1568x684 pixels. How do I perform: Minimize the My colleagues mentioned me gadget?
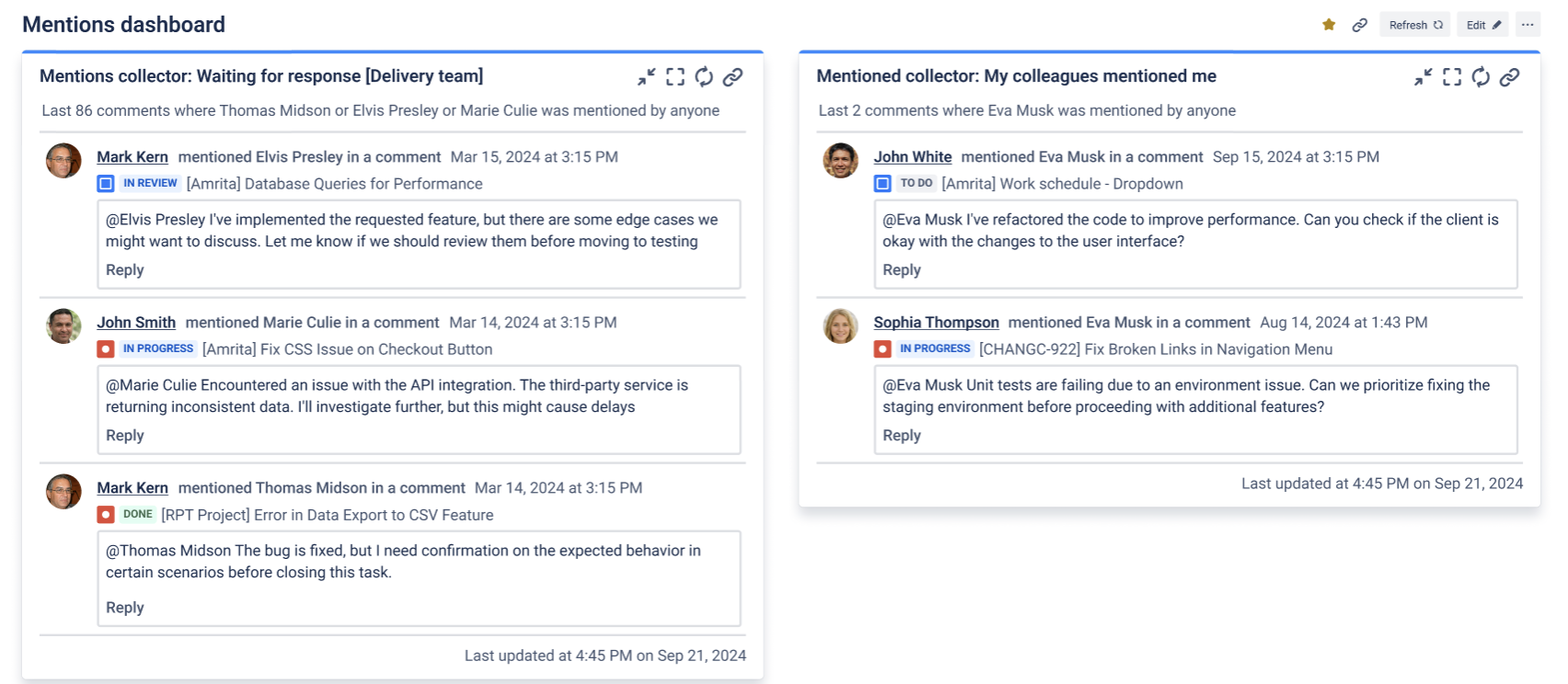click(1424, 77)
